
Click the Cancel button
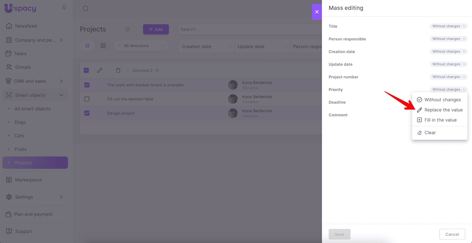pos(452,234)
